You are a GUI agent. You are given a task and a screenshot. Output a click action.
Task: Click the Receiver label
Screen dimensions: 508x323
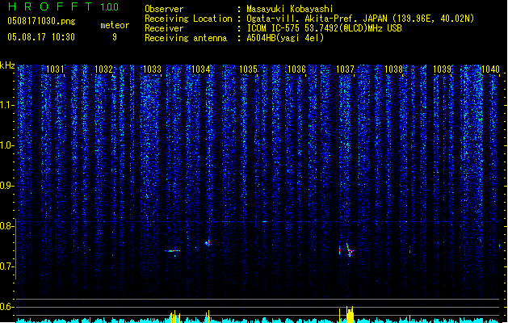pyautogui.click(x=164, y=28)
